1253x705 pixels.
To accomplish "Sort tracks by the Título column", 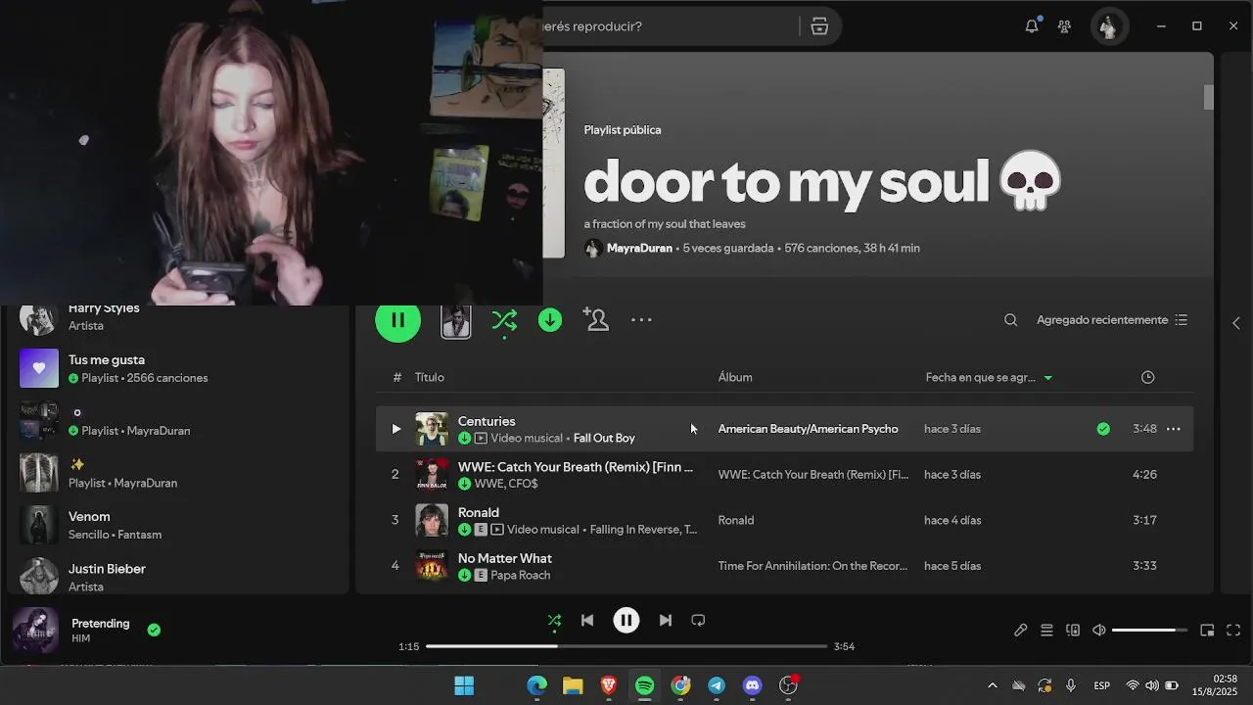I will click(x=429, y=377).
